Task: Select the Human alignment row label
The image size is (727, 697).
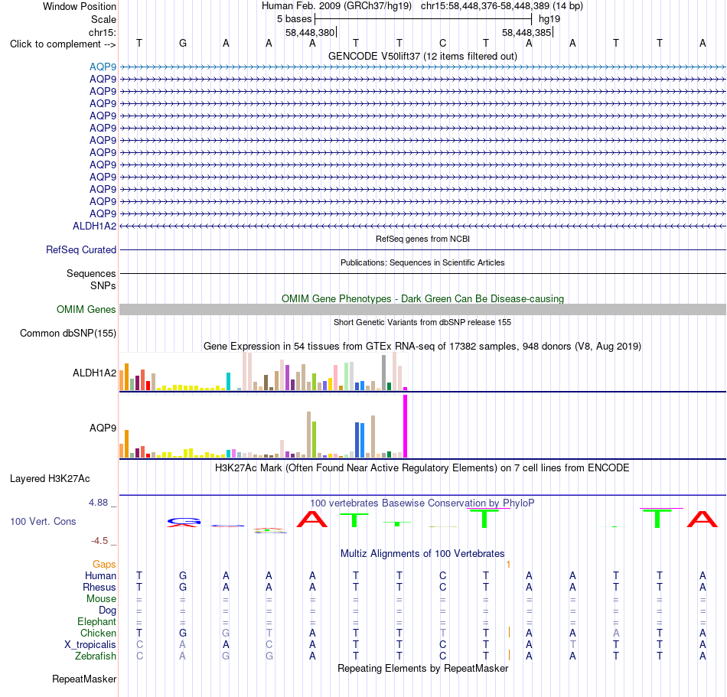Action: (x=100, y=575)
